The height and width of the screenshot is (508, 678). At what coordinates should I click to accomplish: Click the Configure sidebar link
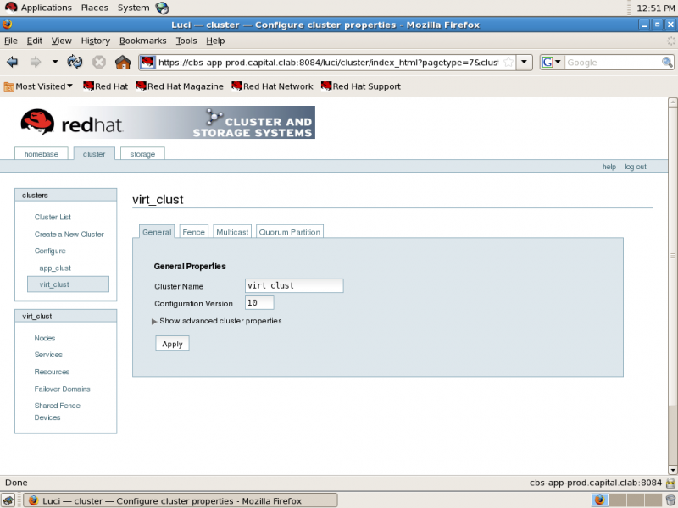point(50,251)
